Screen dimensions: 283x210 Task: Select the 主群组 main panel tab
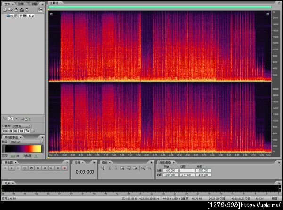(x=54, y=3)
